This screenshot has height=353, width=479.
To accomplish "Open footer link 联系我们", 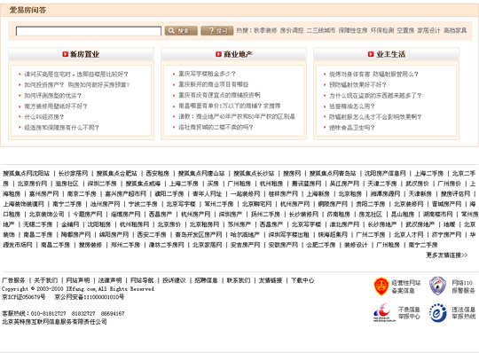I will [x=239, y=280].
